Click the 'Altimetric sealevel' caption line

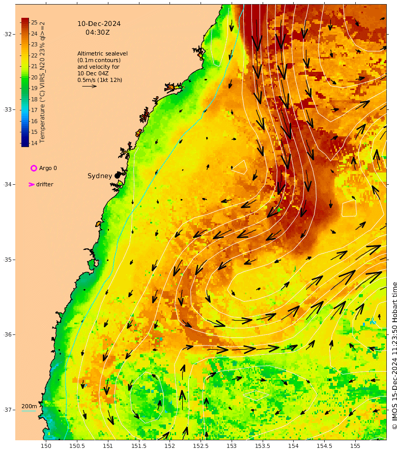pyautogui.click(x=102, y=53)
